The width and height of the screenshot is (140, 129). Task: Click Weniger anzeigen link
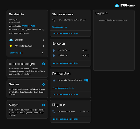pos(59,27)
